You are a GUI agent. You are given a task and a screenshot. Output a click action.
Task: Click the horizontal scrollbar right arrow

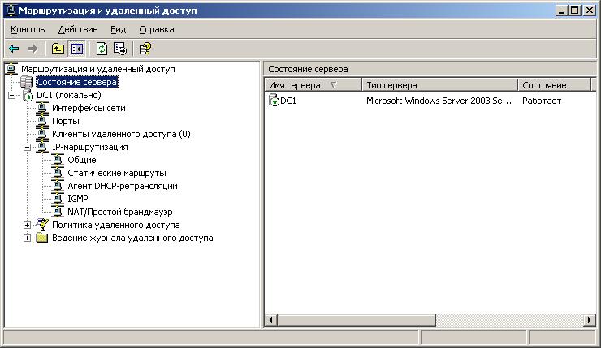pyautogui.click(x=589, y=320)
